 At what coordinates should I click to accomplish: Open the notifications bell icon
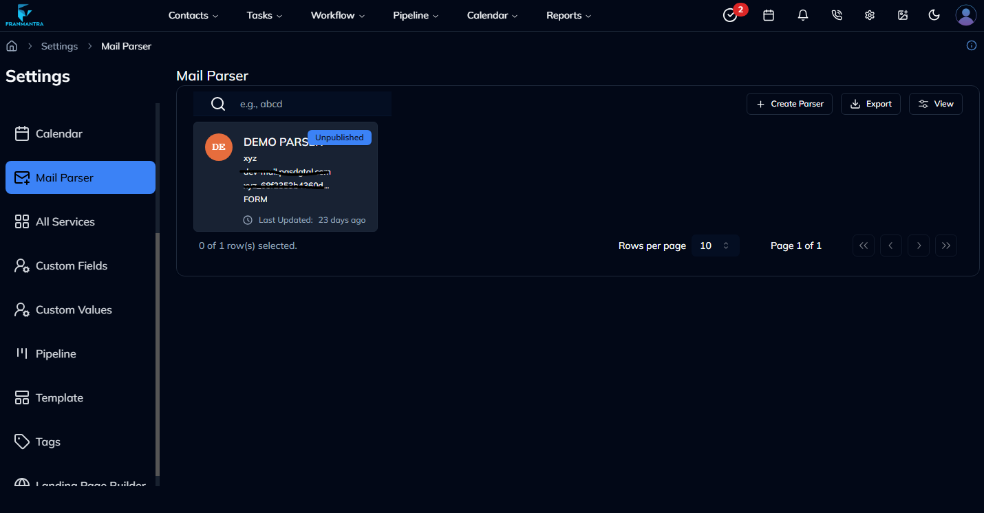click(802, 14)
